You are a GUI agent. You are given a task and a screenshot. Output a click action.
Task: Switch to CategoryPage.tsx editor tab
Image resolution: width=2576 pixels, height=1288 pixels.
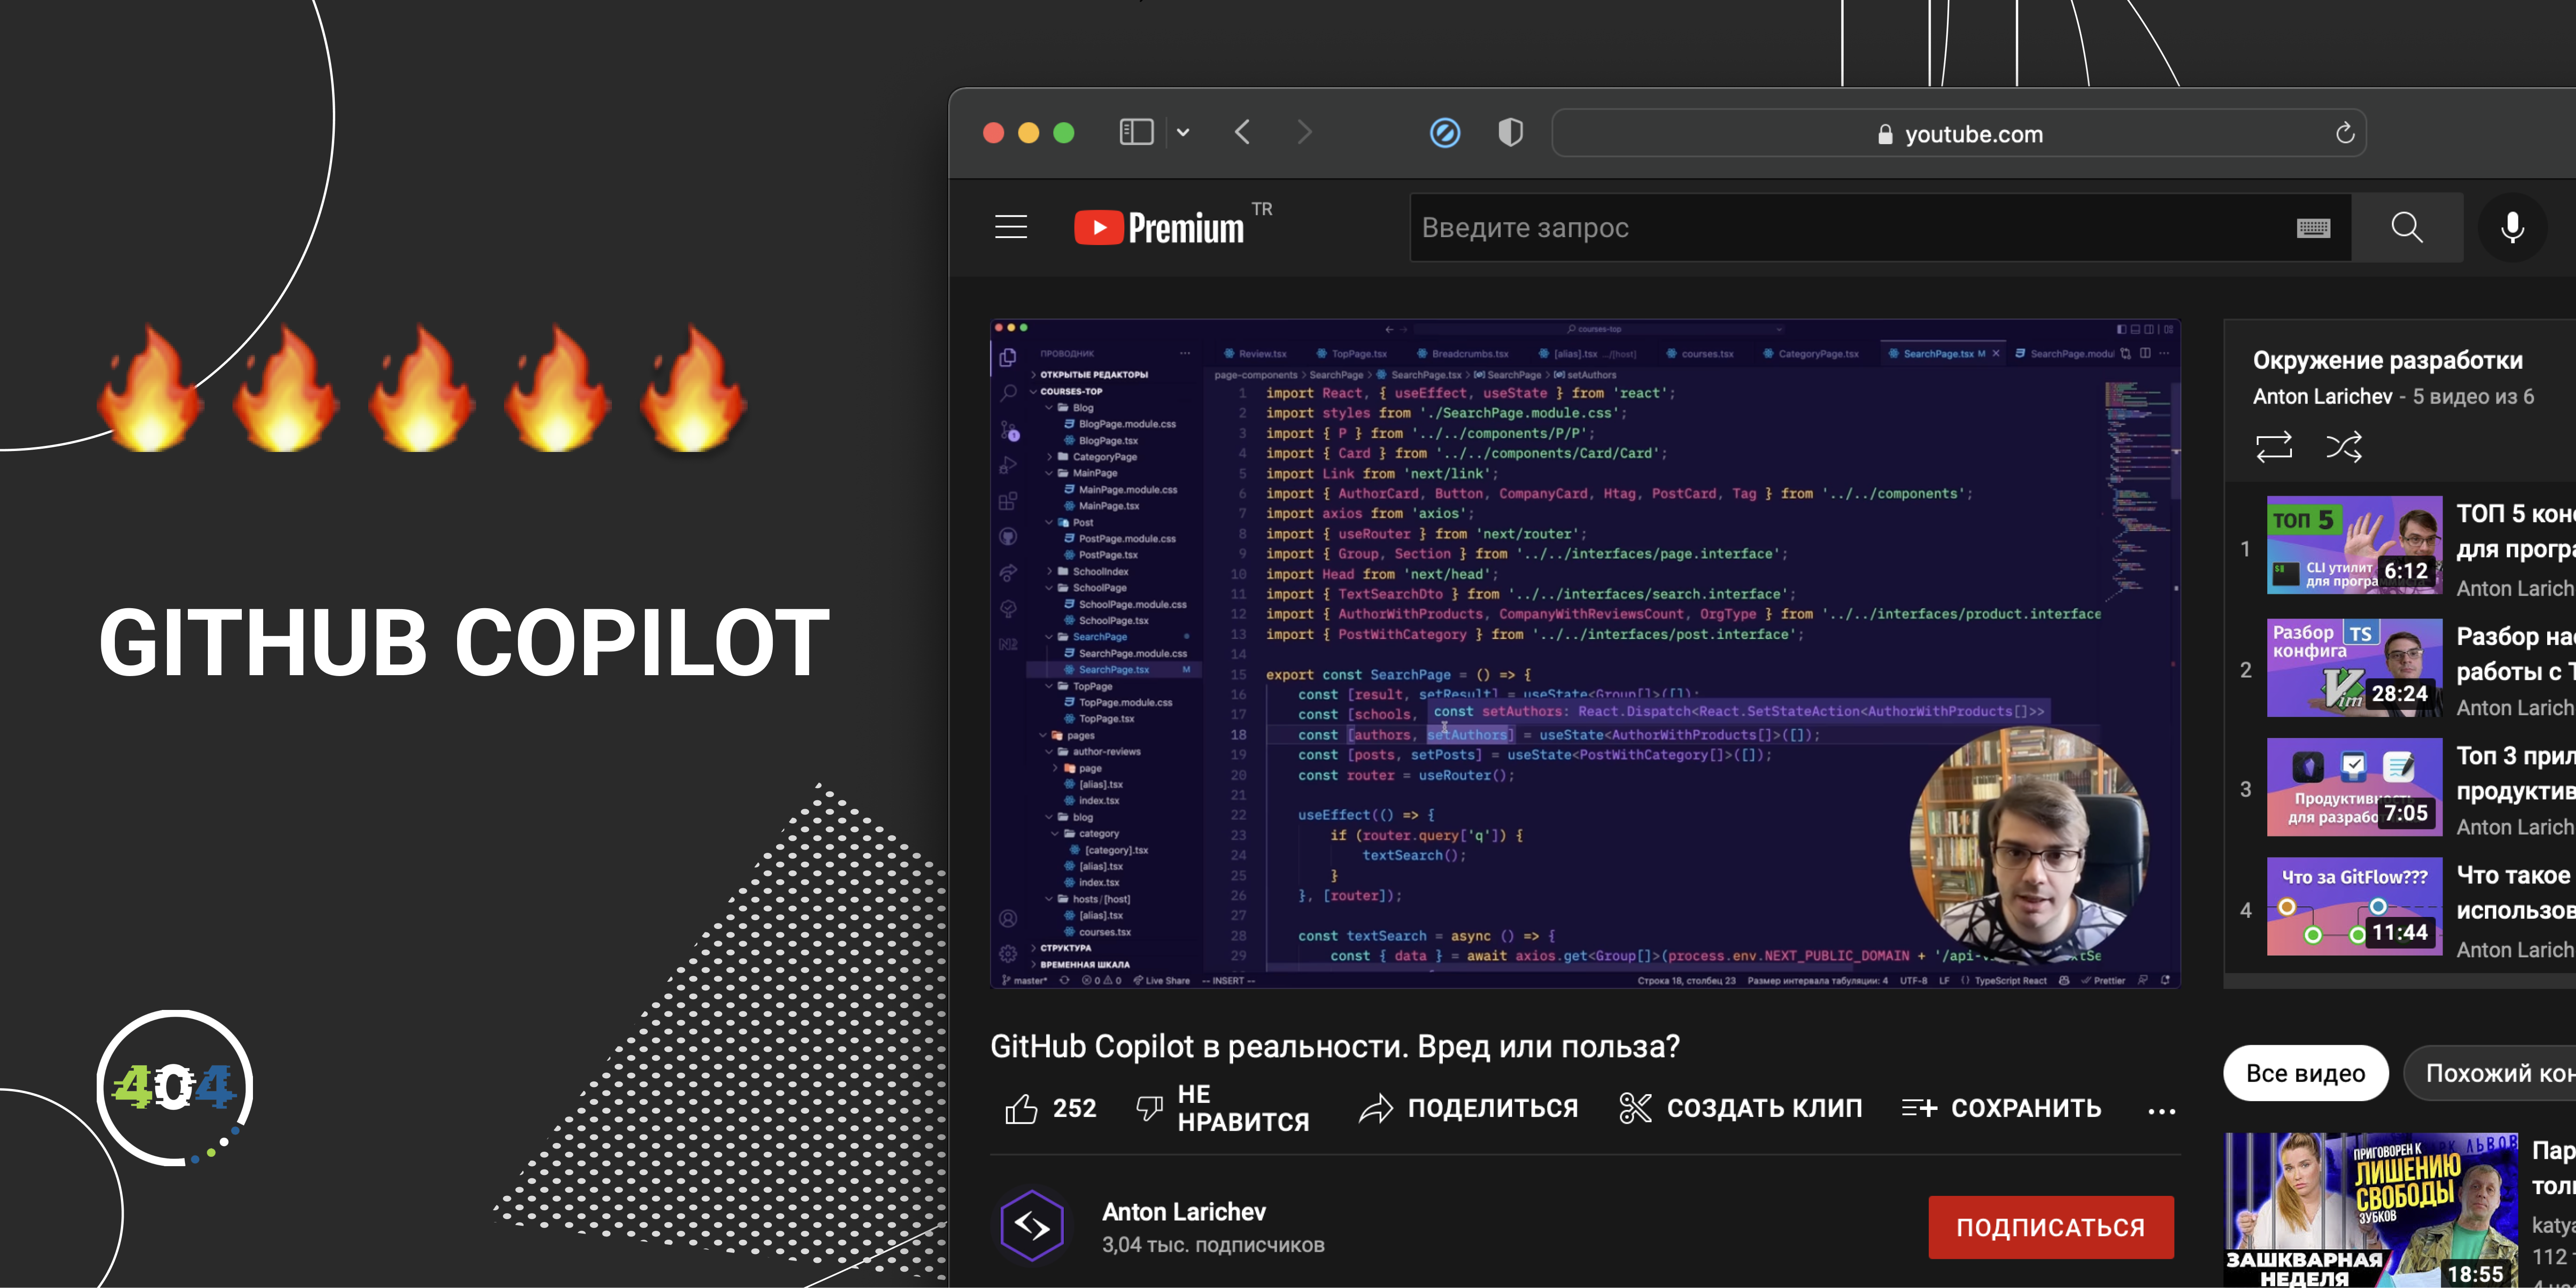[x=1811, y=354]
